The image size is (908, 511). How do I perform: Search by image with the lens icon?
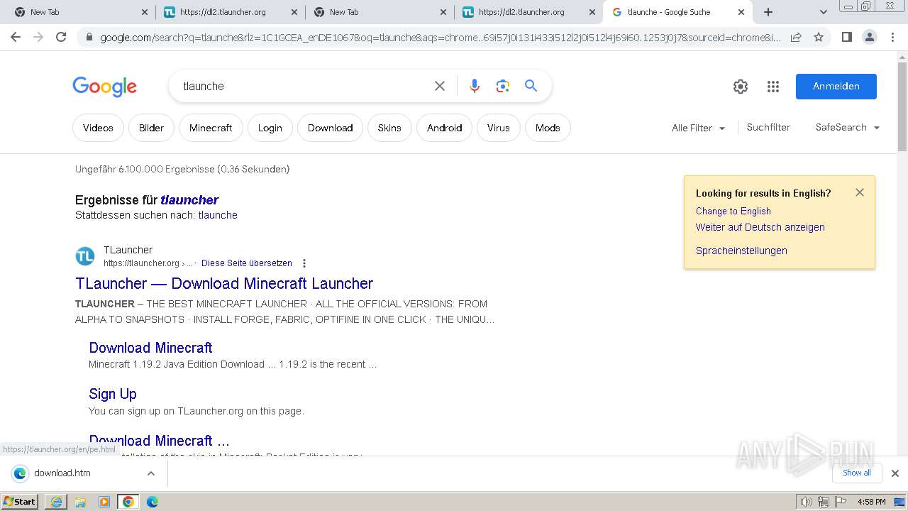[503, 86]
